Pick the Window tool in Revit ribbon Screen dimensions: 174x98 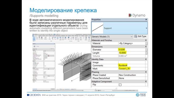click(x=42, y=38)
